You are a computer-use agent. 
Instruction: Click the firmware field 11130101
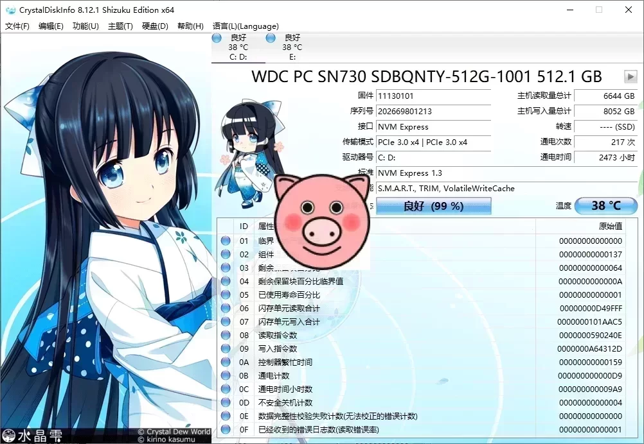click(434, 96)
